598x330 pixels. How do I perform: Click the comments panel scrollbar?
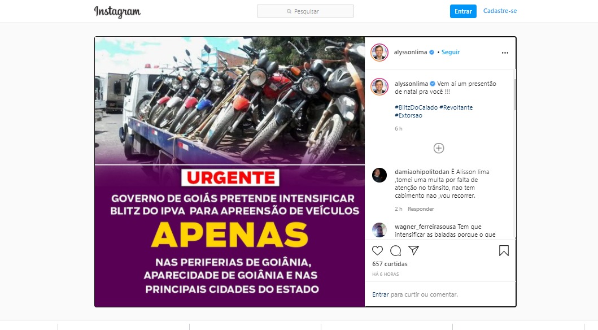pyautogui.click(x=515, y=95)
